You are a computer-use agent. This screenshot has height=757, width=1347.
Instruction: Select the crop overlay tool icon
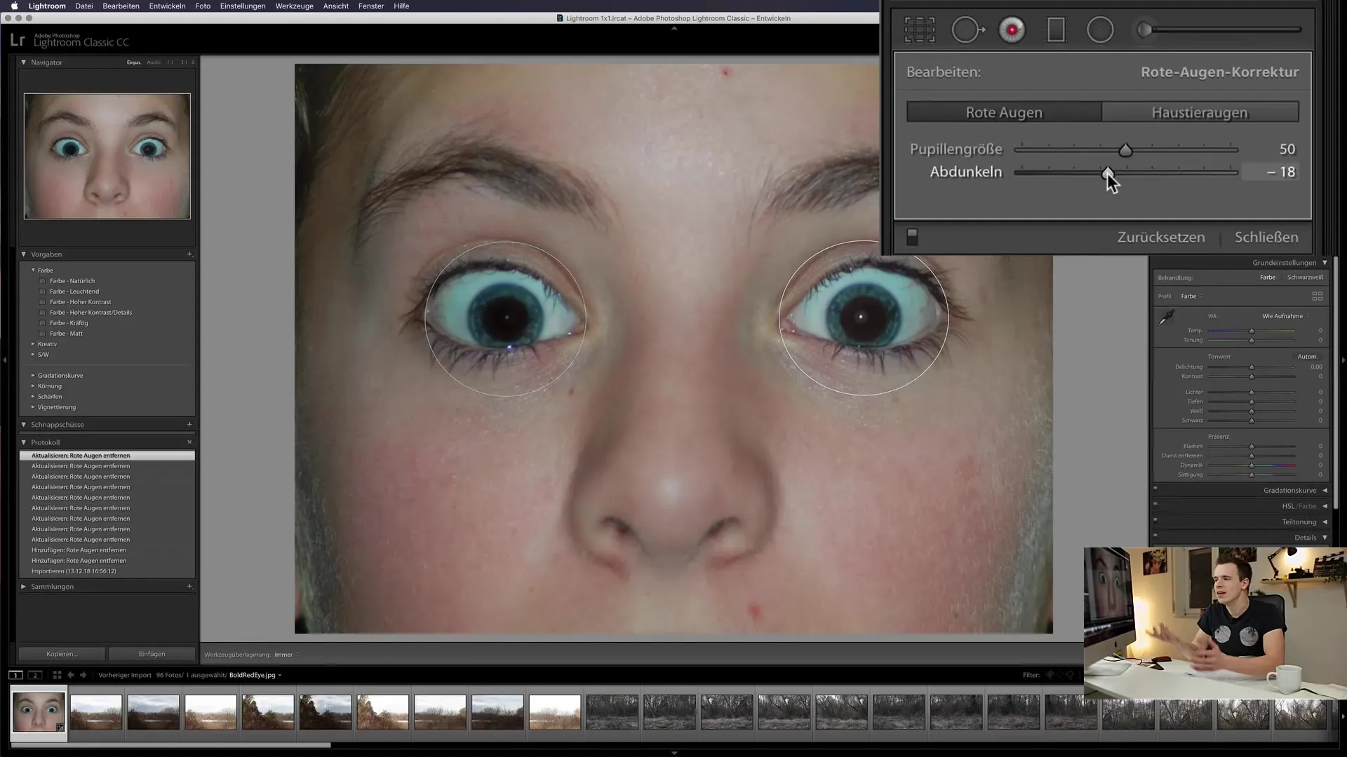(919, 30)
